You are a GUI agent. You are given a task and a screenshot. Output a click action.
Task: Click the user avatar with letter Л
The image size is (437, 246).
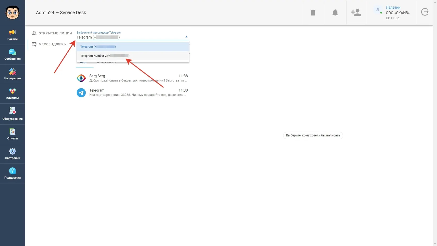click(378, 10)
